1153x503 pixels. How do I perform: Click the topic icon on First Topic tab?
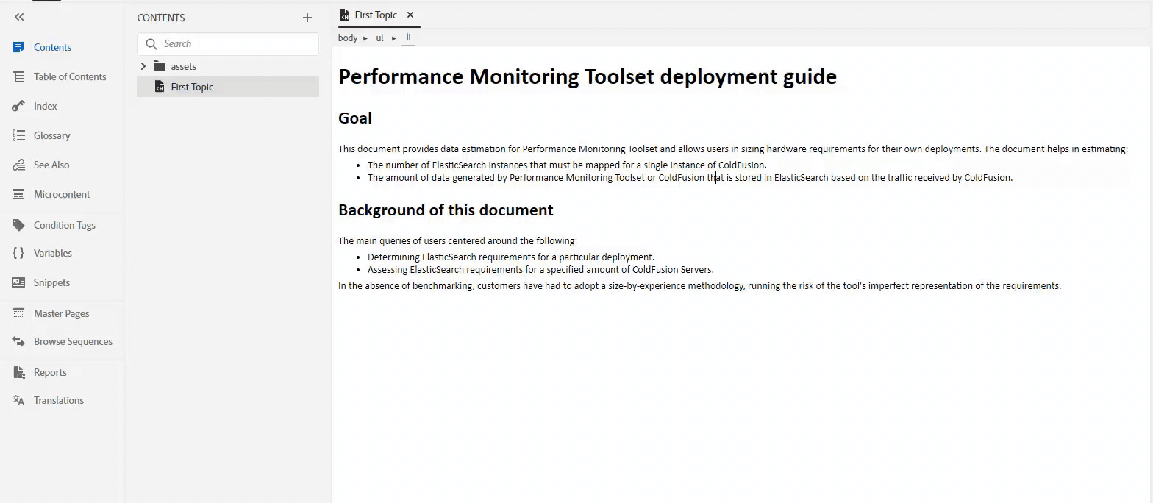tap(344, 15)
